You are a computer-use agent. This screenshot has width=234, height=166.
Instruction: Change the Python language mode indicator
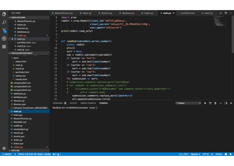(219, 154)
